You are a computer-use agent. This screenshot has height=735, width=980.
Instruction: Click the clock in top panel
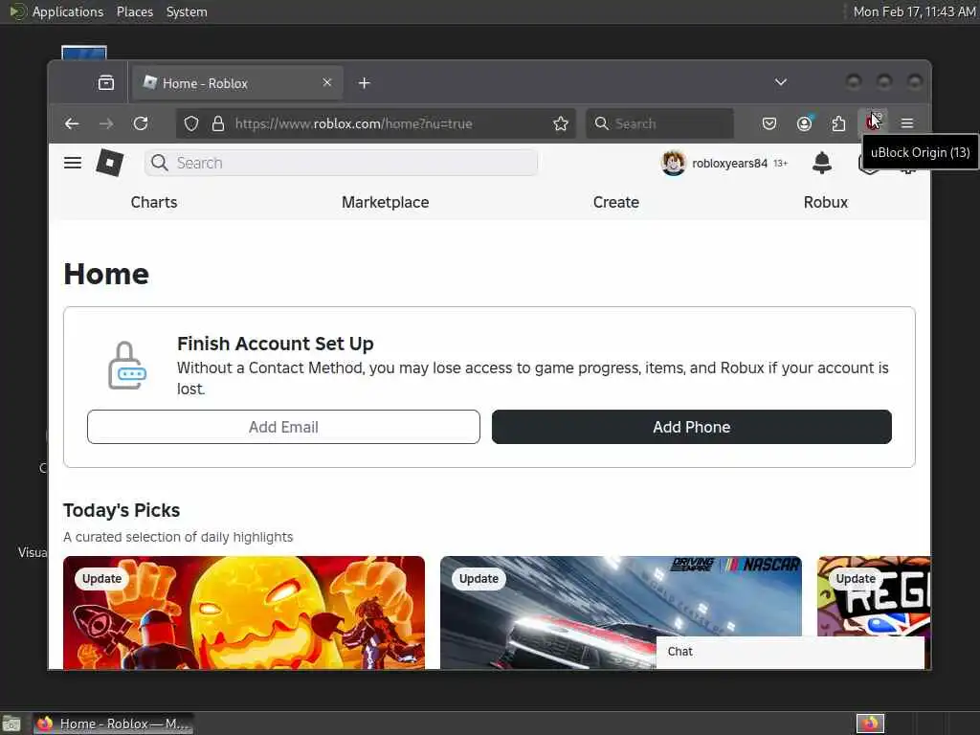(x=914, y=11)
